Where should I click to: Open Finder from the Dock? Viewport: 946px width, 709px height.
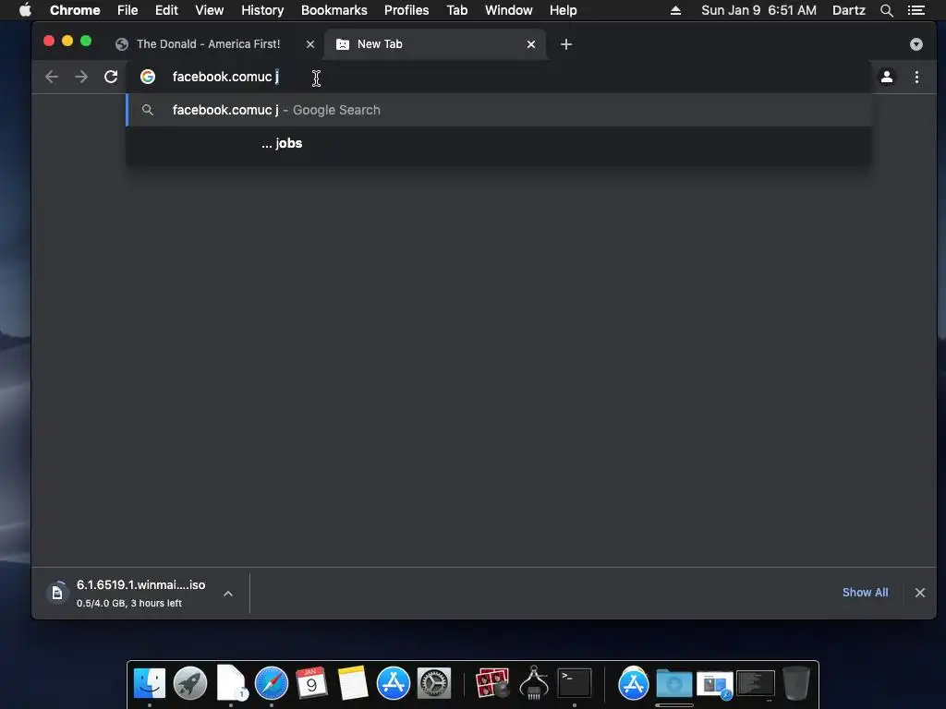(x=150, y=683)
